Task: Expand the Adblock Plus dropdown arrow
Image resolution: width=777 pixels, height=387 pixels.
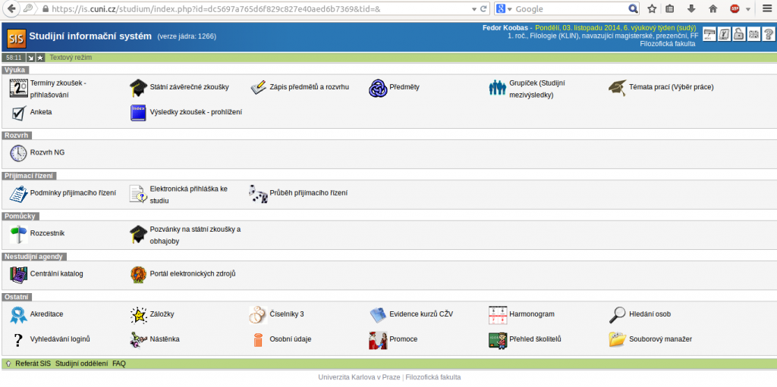Action: coord(748,9)
